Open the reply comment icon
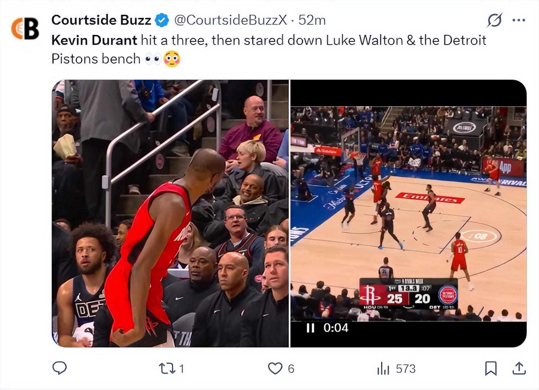This screenshot has height=390, width=539. point(60,368)
